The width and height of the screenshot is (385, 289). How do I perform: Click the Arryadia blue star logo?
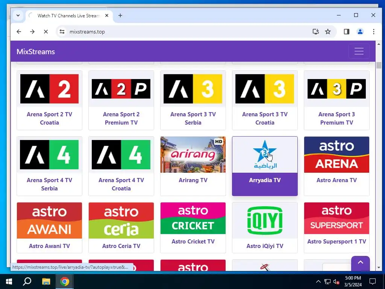[265, 155]
